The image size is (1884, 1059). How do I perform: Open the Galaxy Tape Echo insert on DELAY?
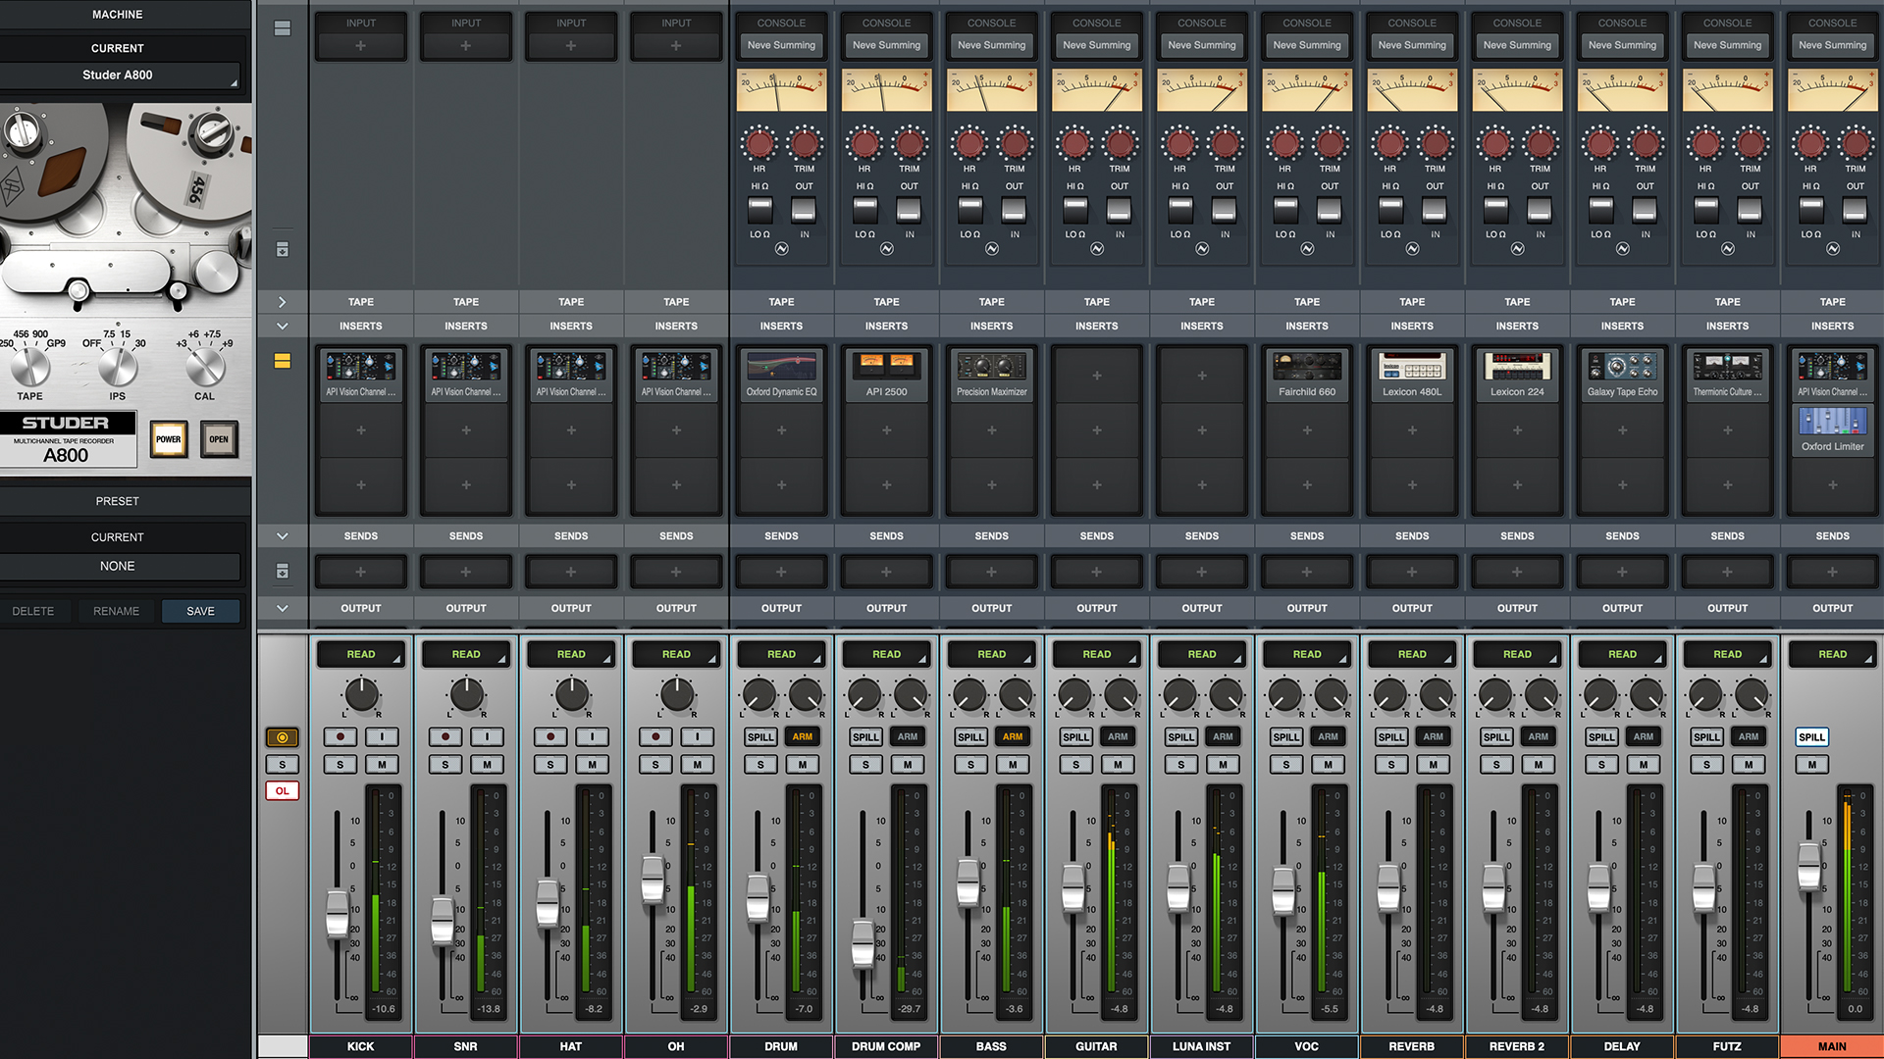(1621, 374)
